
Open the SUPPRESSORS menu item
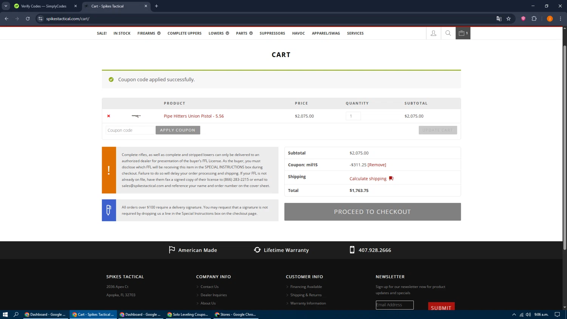click(x=272, y=33)
